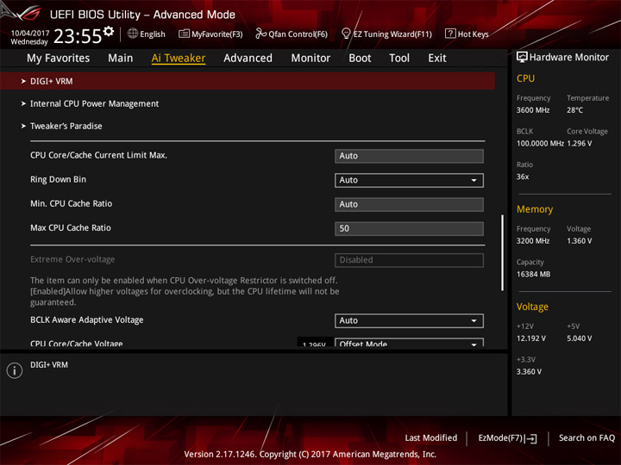Click the English language button

click(x=147, y=34)
